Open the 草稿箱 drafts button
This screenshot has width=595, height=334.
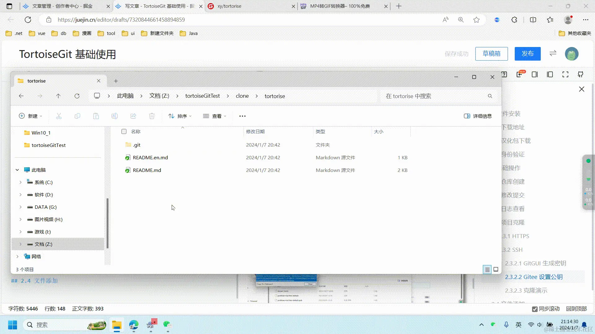pyautogui.click(x=491, y=54)
